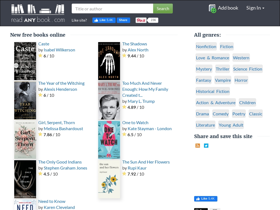This screenshot has width=280, height=210.
Task: Select the Vampire genre
Action: [223, 80]
